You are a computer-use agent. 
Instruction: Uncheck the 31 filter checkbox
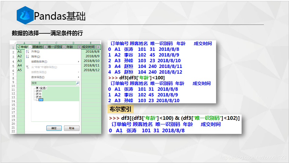(37, 94)
